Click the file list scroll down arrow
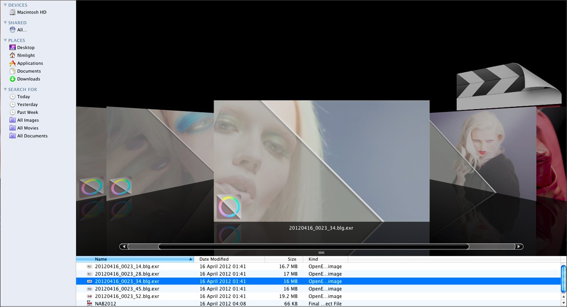The width and height of the screenshot is (567, 307). pyautogui.click(x=563, y=303)
